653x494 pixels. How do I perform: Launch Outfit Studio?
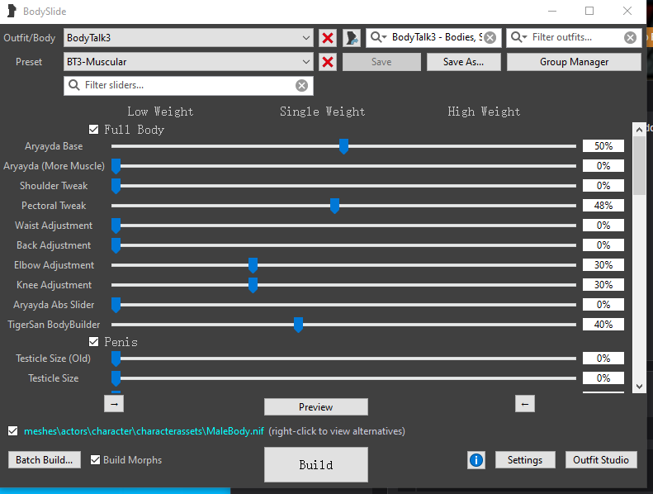601,460
